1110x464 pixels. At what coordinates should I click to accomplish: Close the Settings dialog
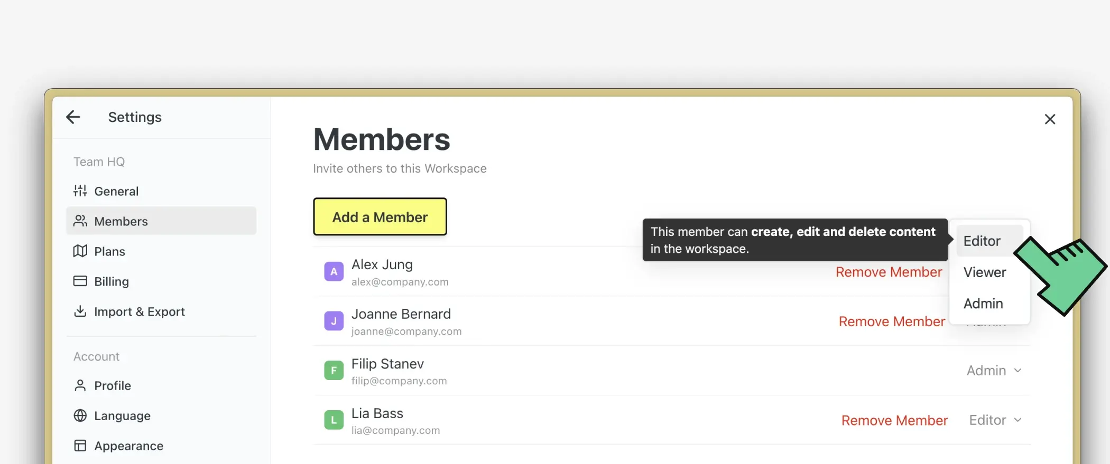(1050, 119)
